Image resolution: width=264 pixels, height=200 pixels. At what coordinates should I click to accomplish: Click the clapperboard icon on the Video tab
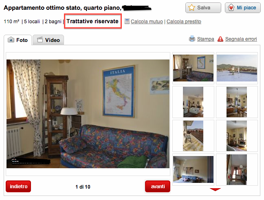click(40, 40)
